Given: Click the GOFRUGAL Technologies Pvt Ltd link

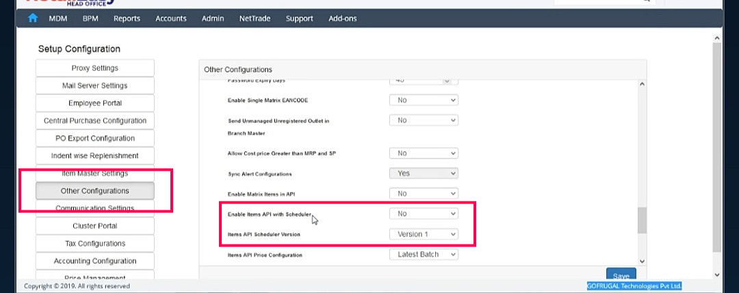Looking at the screenshot, I should 634,286.
